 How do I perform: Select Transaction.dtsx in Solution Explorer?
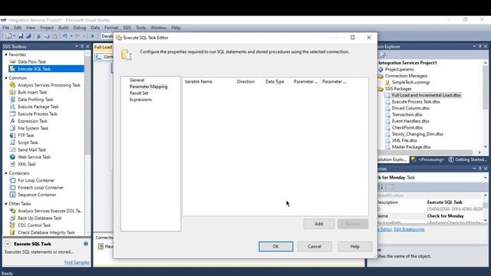coord(407,114)
